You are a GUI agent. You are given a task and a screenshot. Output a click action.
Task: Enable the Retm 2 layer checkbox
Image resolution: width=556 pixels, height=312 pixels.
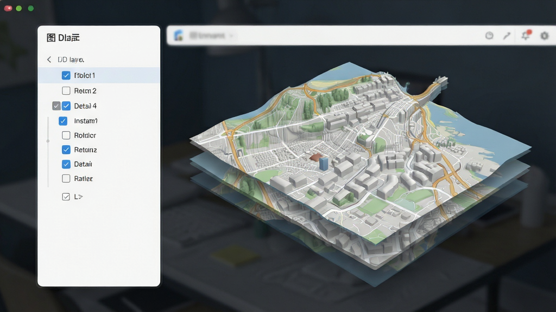tap(66, 91)
